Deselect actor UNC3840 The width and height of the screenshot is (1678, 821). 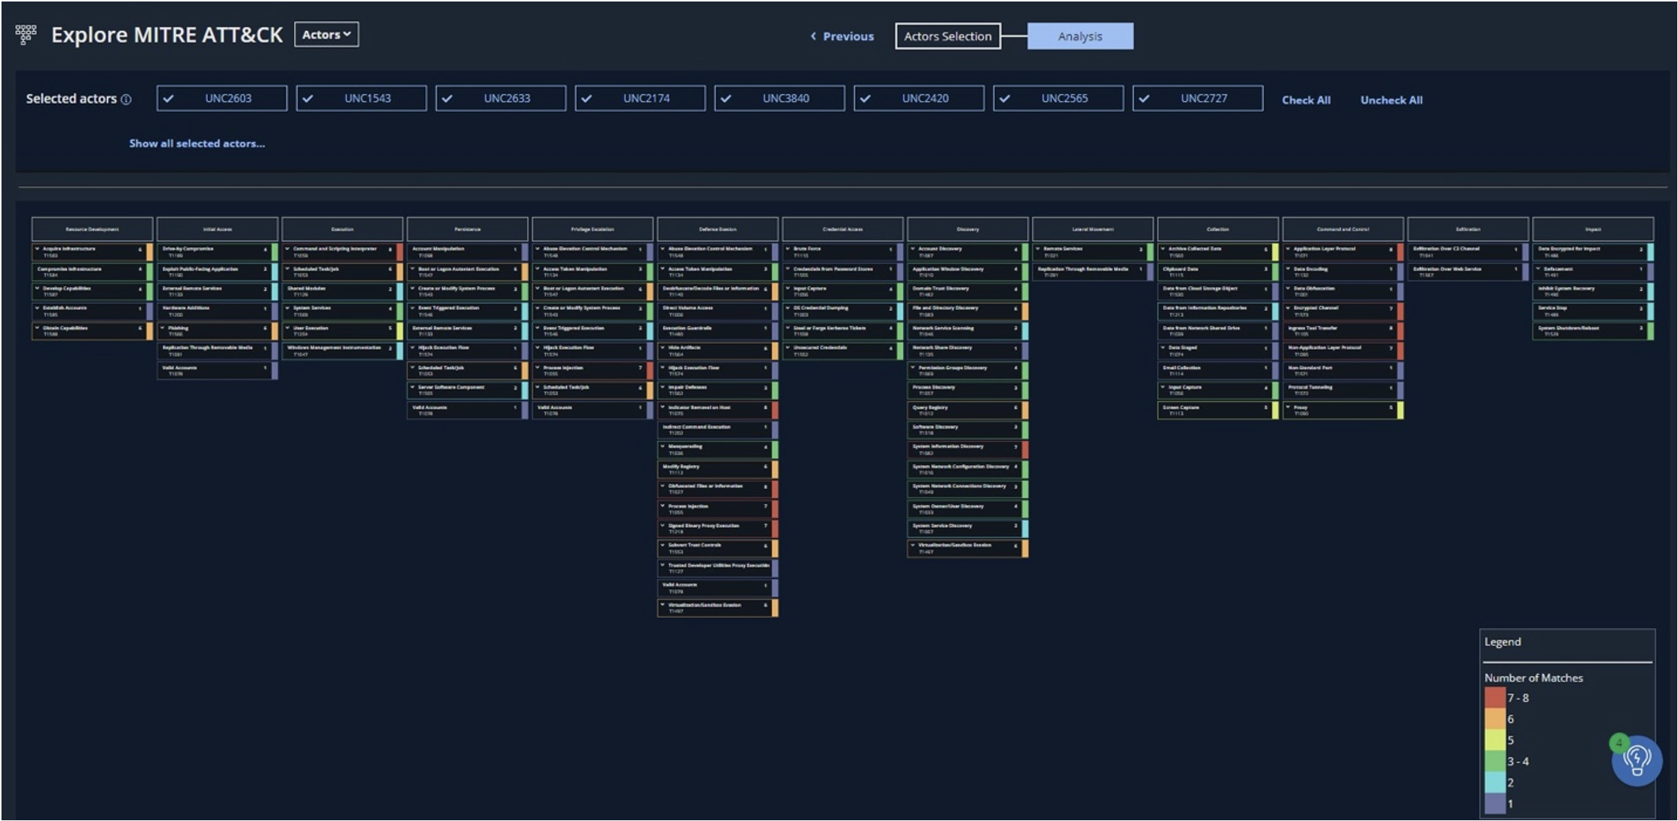point(779,98)
